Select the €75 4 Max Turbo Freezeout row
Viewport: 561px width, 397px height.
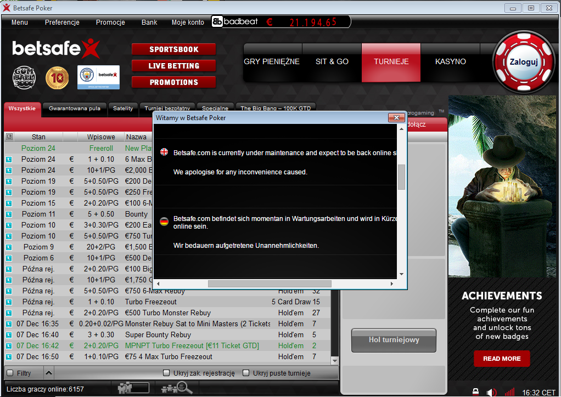[x=167, y=357]
